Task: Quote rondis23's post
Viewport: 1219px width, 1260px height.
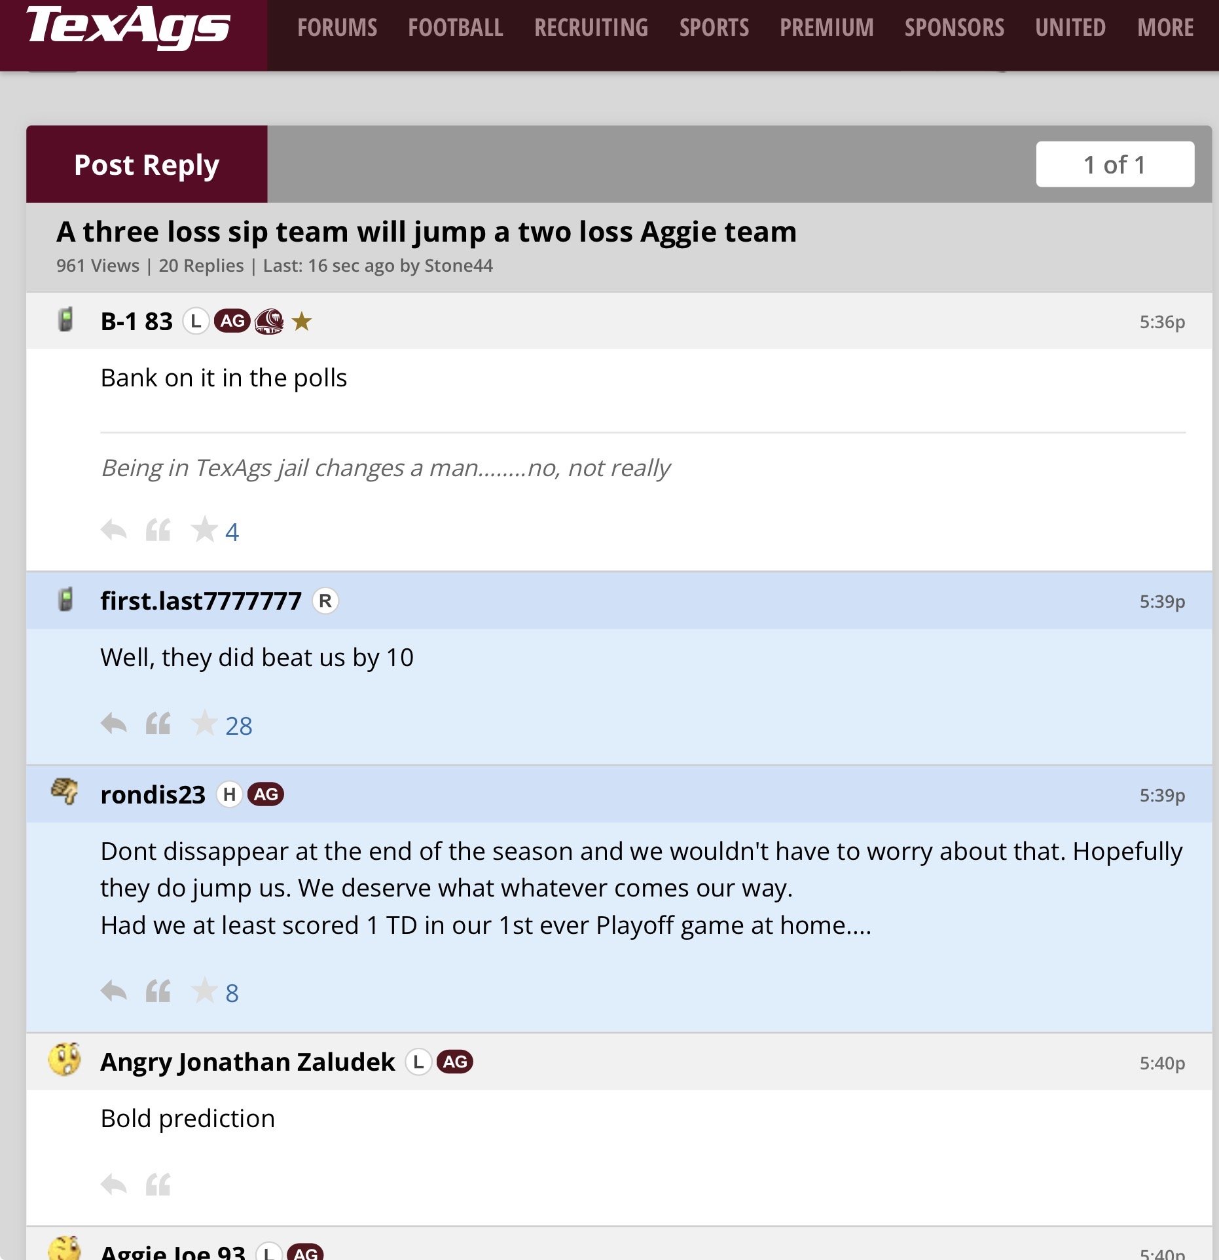Action: pyautogui.click(x=158, y=991)
